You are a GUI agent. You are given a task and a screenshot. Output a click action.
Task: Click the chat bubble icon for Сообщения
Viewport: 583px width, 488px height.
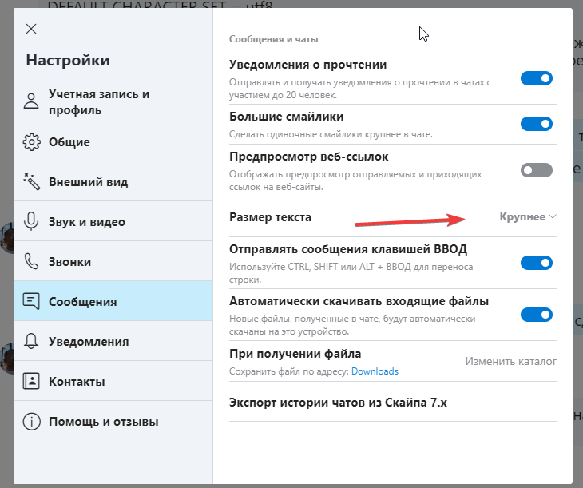32,302
